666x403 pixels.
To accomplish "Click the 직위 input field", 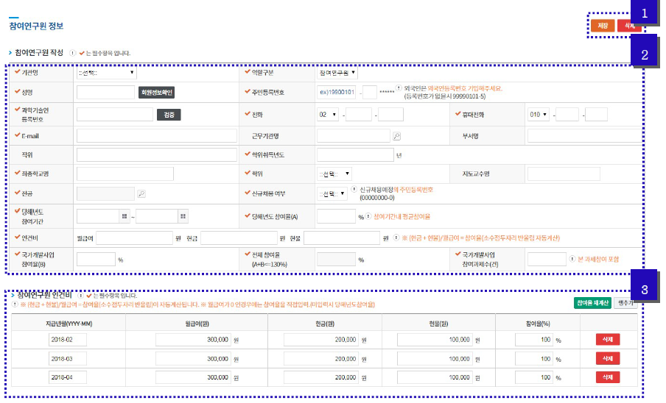I will [157, 154].
